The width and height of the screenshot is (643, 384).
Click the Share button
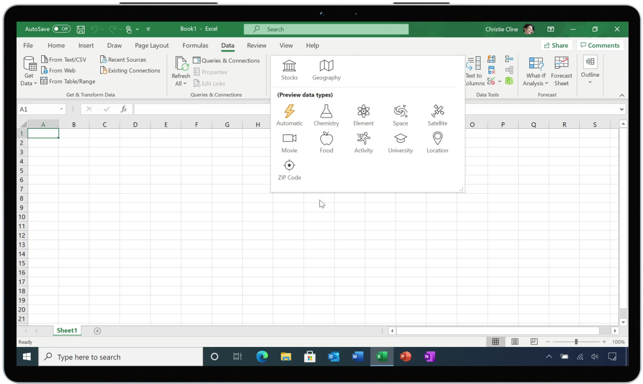click(x=556, y=46)
